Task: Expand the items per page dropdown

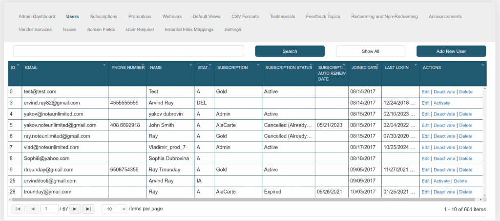Action: (114, 209)
